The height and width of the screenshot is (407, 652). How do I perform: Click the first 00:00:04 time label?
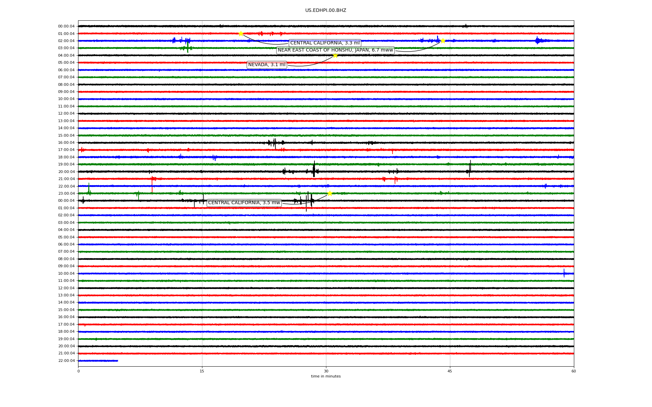pos(66,26)
